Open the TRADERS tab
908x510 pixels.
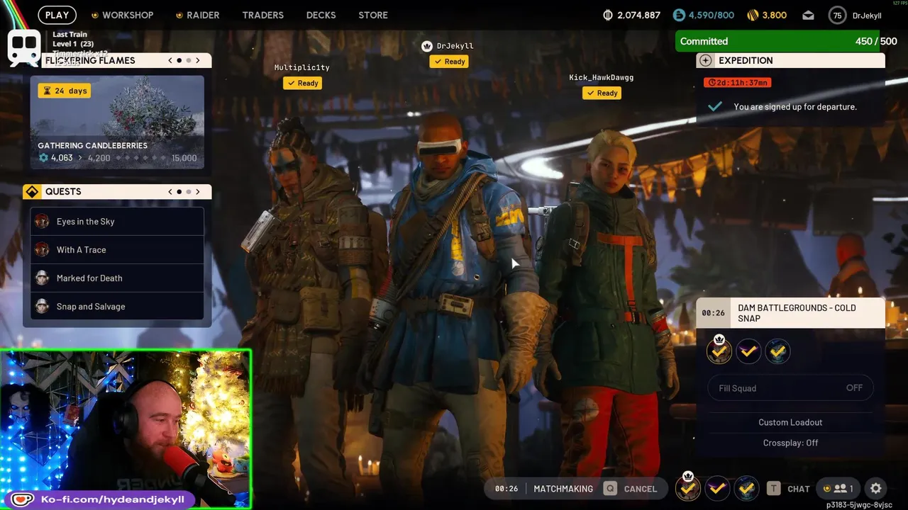pos(262,15)
